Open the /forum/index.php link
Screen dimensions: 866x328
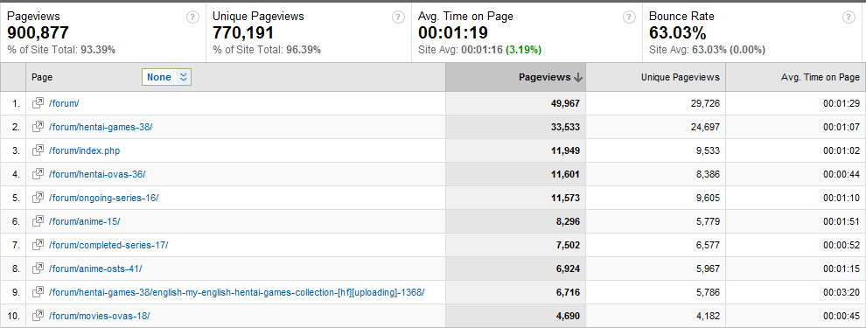(x=84, y=150)
